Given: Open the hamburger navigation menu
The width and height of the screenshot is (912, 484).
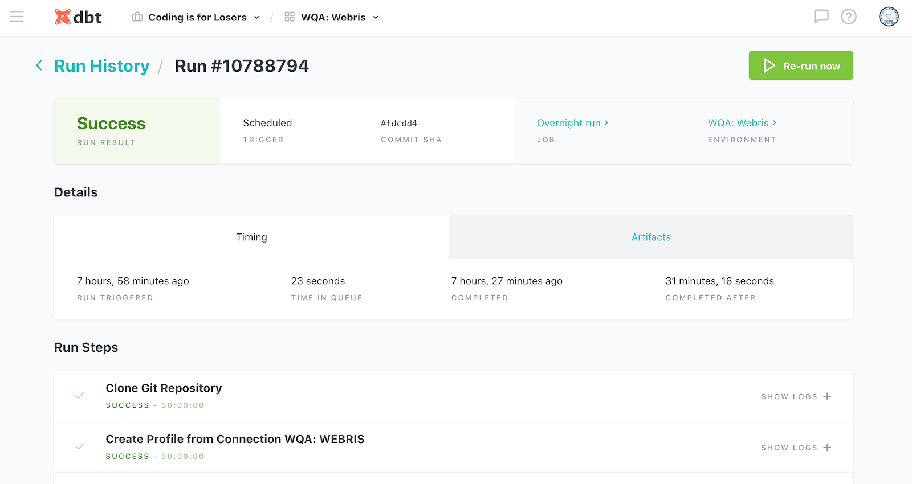Looking at the screenshot, I should (x=17, y=17).
